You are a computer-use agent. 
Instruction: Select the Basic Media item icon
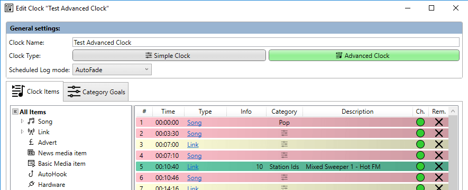click(x=31, y=164)
